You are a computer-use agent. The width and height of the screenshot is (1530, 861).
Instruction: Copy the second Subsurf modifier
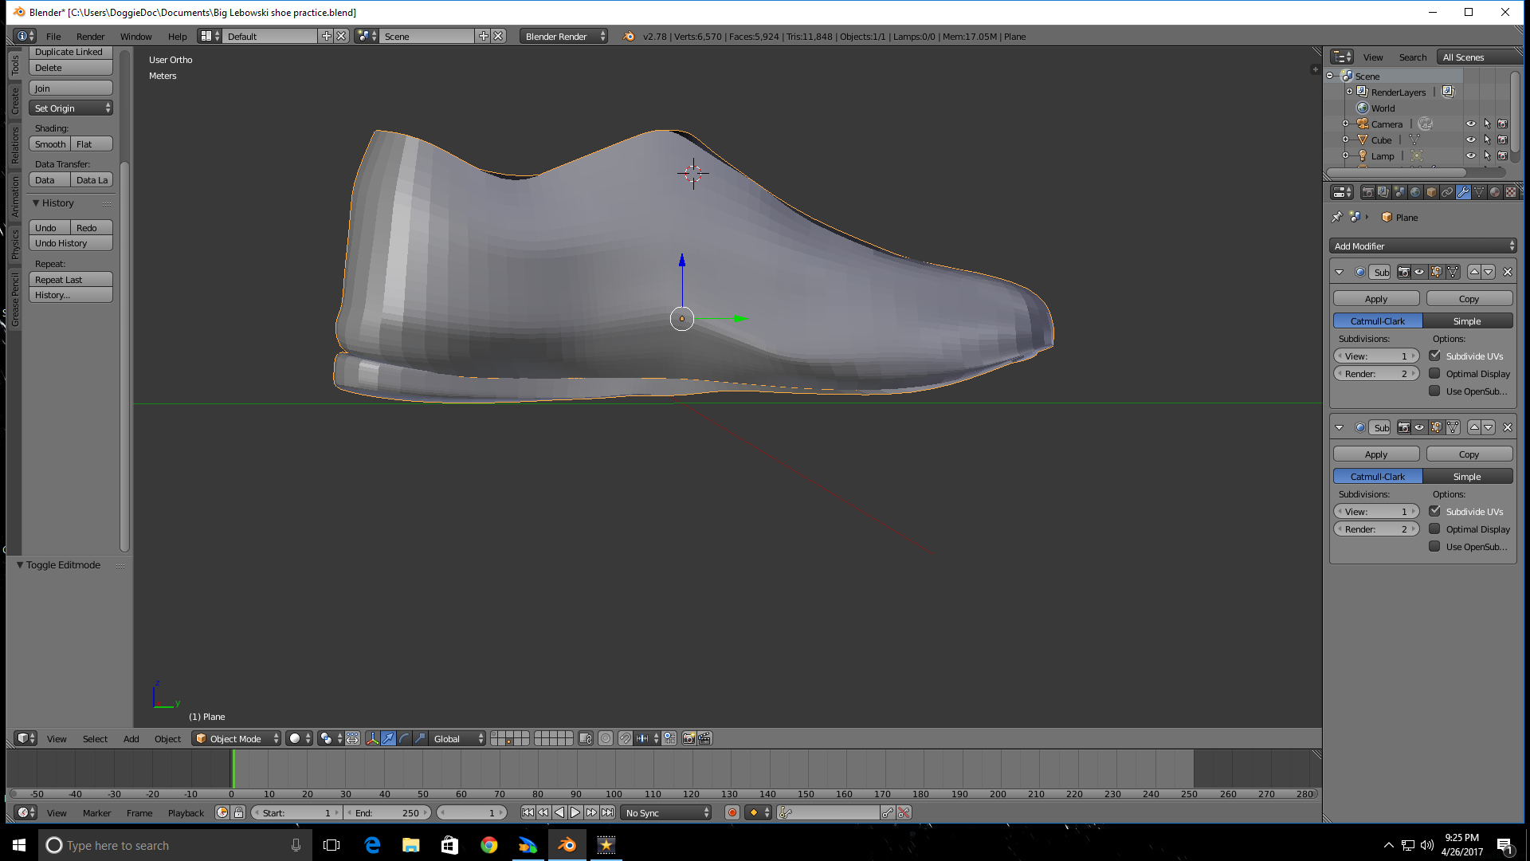tap(1469, 454)
